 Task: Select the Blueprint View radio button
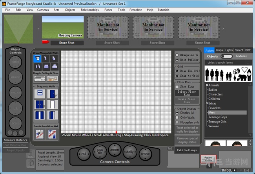(177, 55)
